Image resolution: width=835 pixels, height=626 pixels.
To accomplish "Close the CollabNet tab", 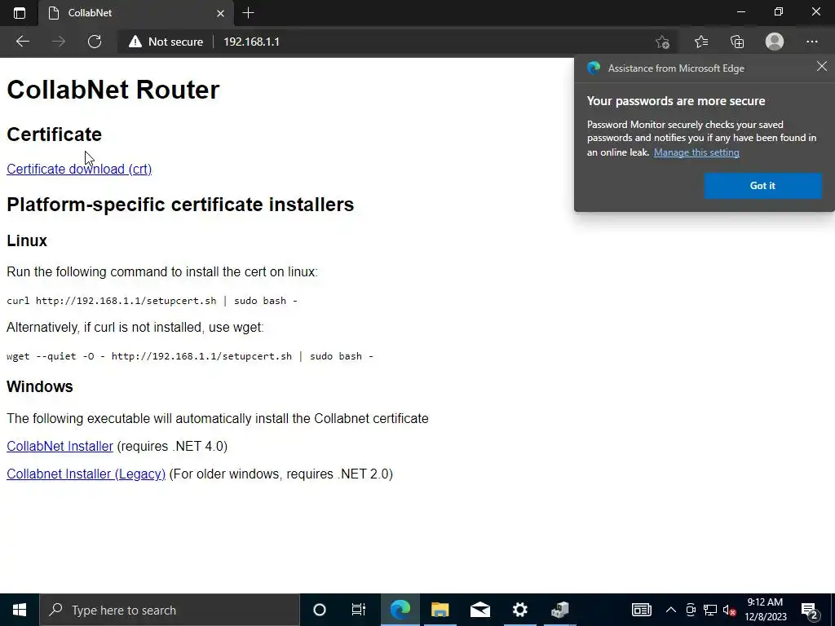I will [220, 13].
